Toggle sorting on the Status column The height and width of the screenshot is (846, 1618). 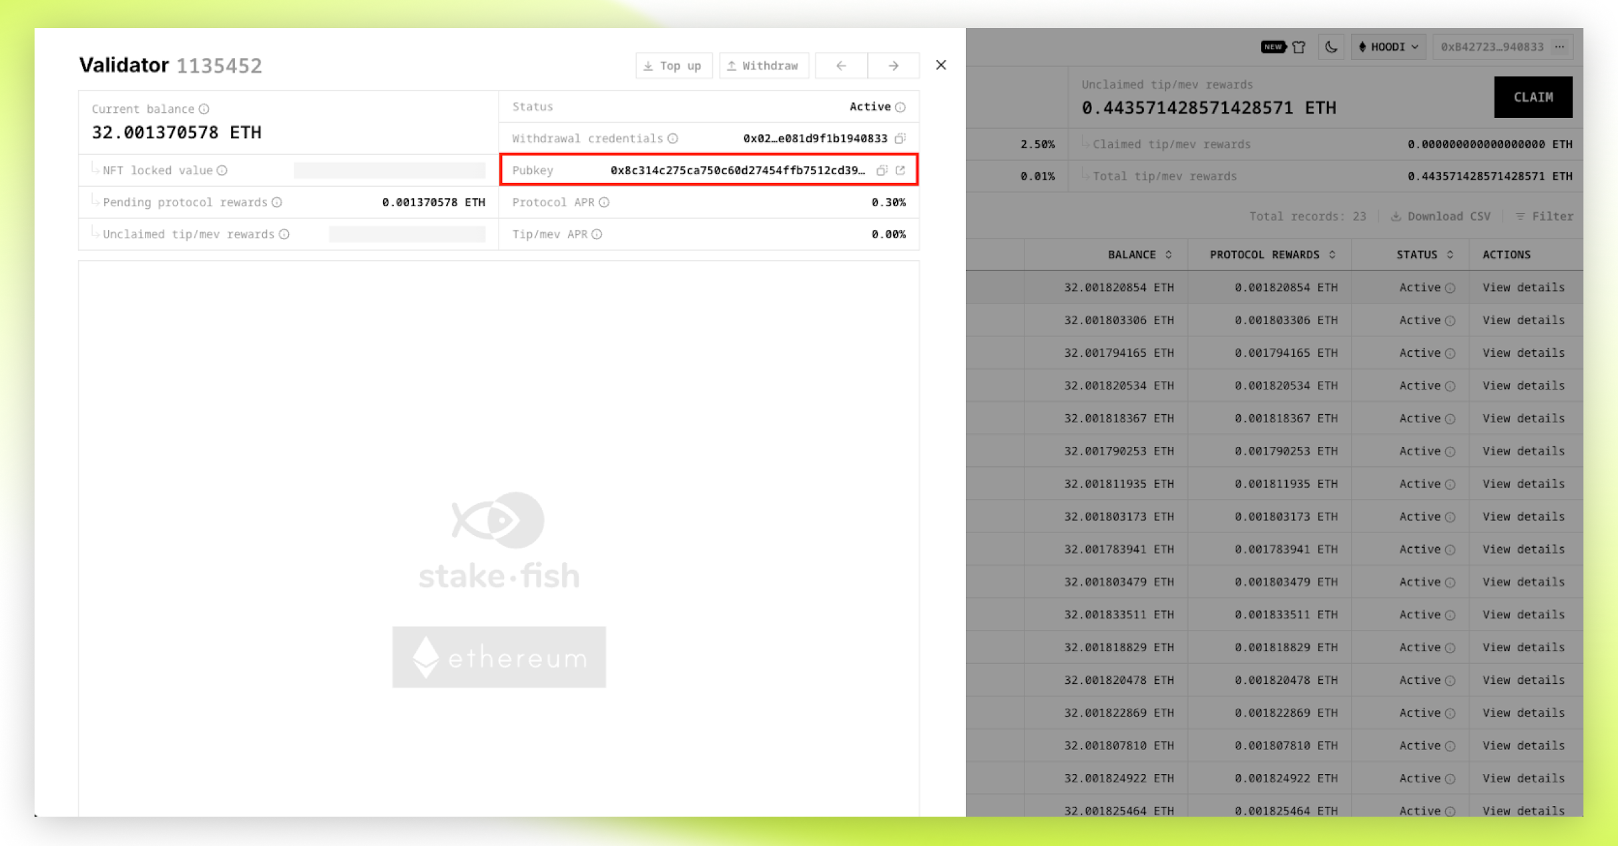1450,254
